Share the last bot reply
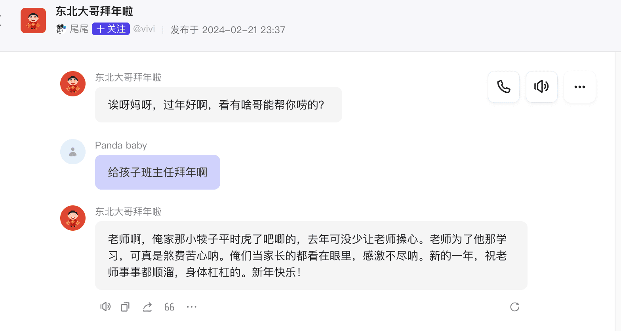The height and width of the screenshot is (331, 621). tap(147, 307)
